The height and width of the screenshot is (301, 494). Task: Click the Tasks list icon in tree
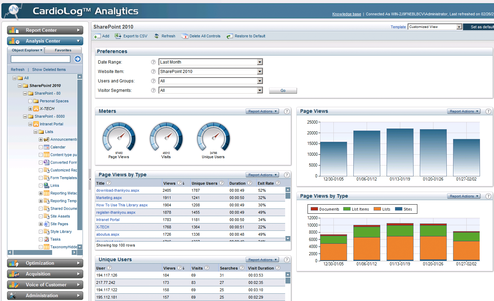(x=47, y=239)
